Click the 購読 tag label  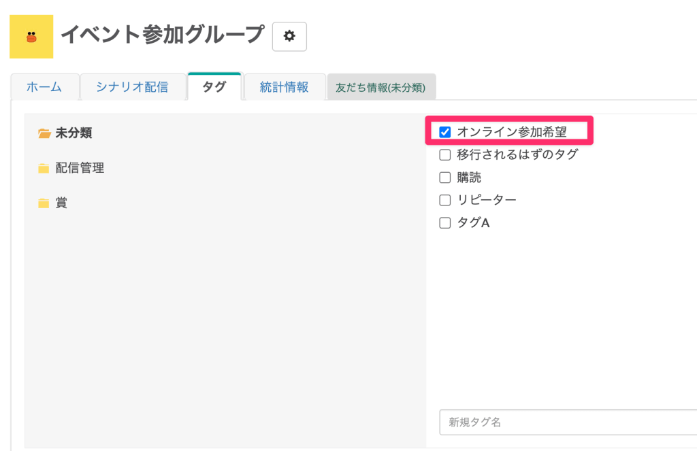(469, 178)
